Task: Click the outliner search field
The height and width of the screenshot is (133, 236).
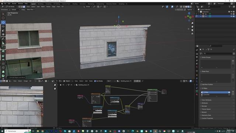Action: tap(215, 7)
